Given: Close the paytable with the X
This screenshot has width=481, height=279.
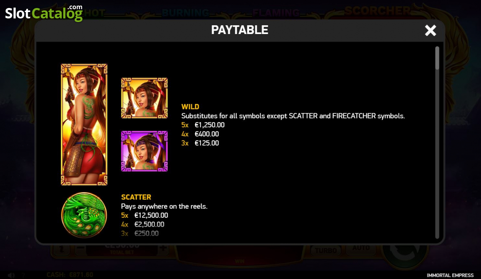Looking at the screenshot, I should pyautogui.click(x=430, y=30).
